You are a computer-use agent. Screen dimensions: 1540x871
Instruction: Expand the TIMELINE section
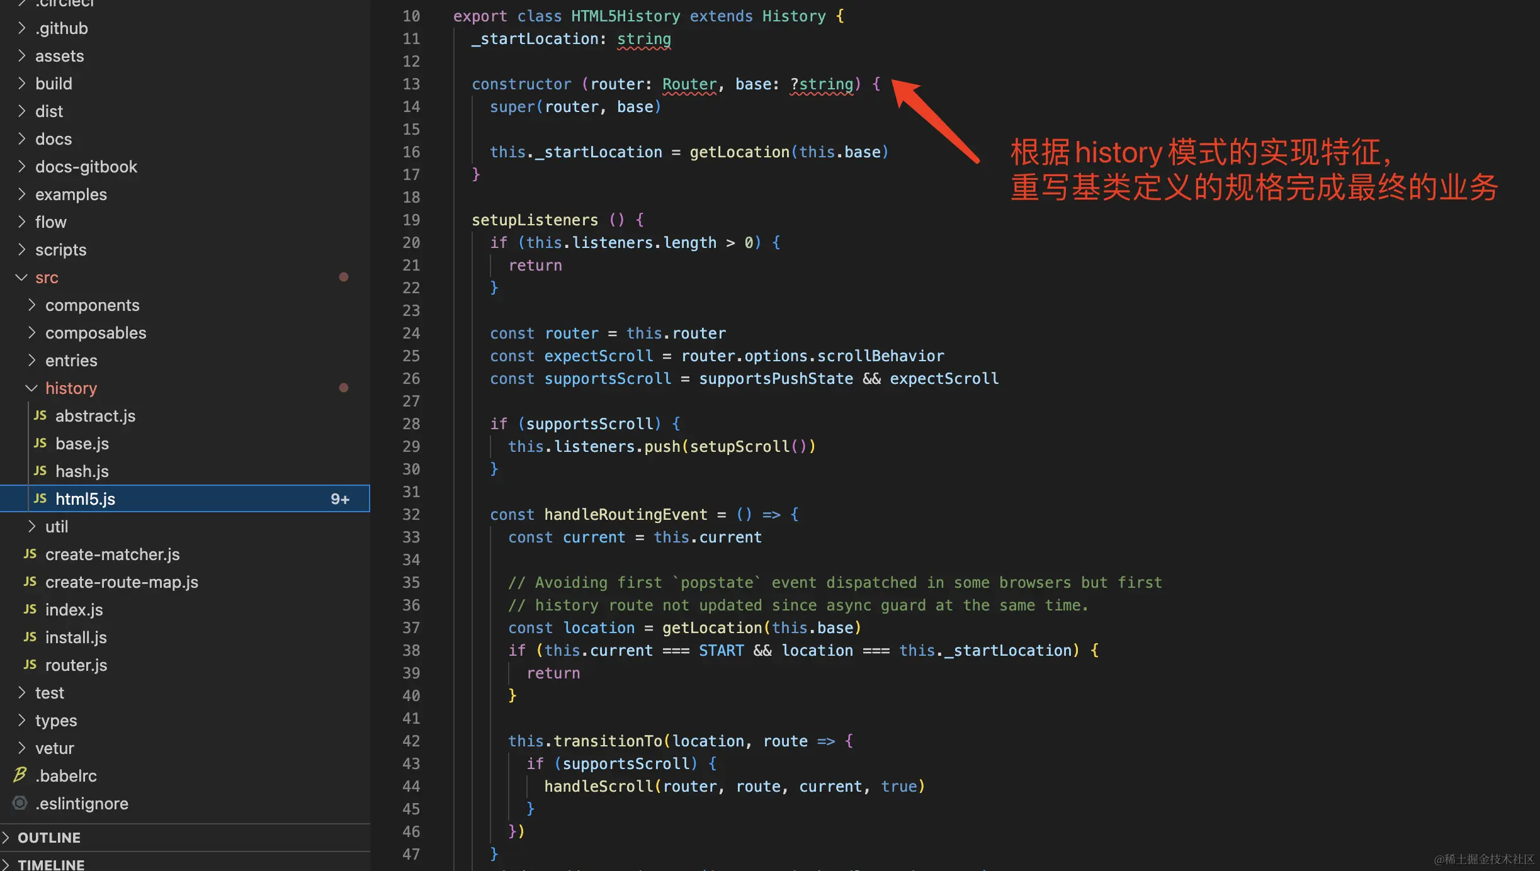[50, 864]
